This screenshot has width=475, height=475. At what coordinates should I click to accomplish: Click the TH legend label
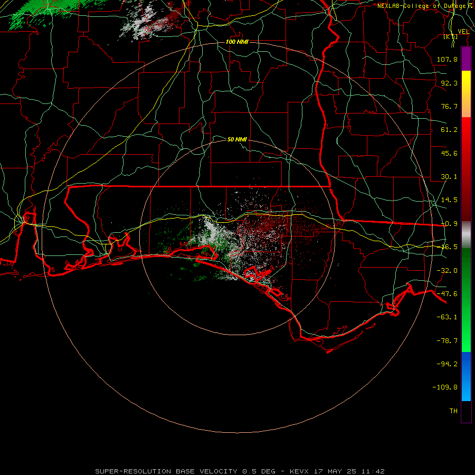point(453,411)
